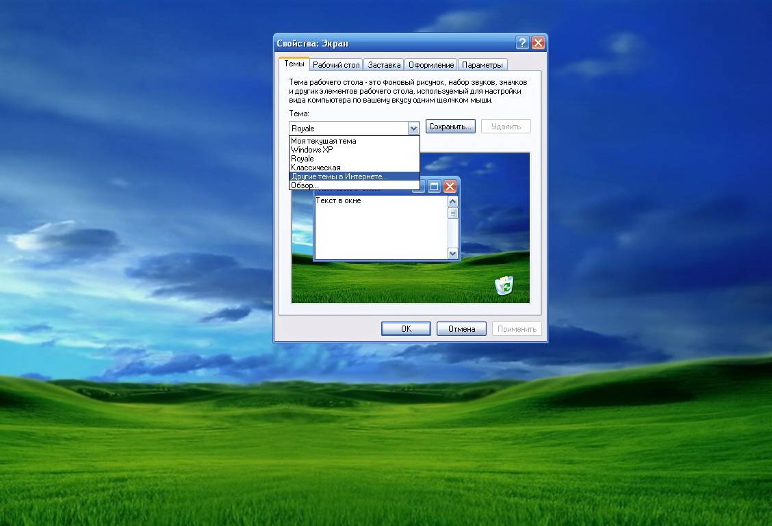Viewport: 772px width, 526px height.
Task: Click preview window maximize icon
Action: [x=434, y=187]
